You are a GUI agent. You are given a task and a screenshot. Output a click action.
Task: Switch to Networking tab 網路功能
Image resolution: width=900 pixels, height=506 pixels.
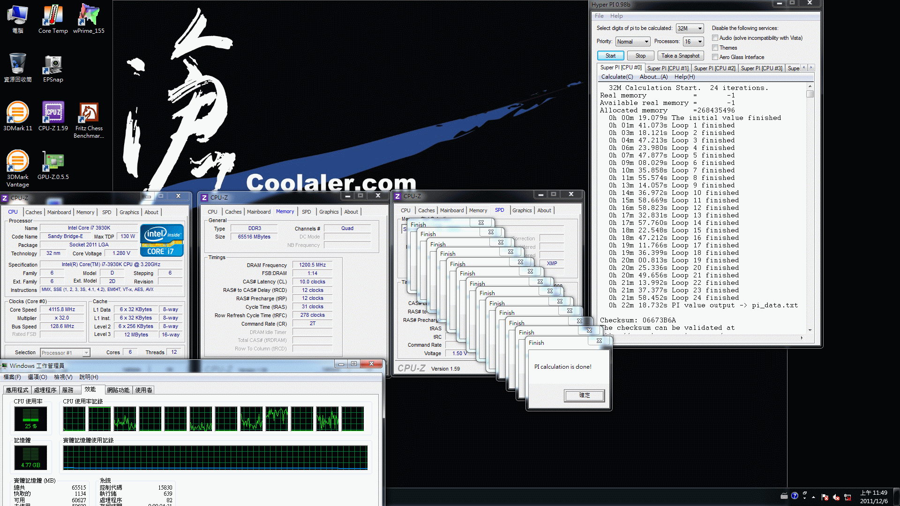(118, 390)
